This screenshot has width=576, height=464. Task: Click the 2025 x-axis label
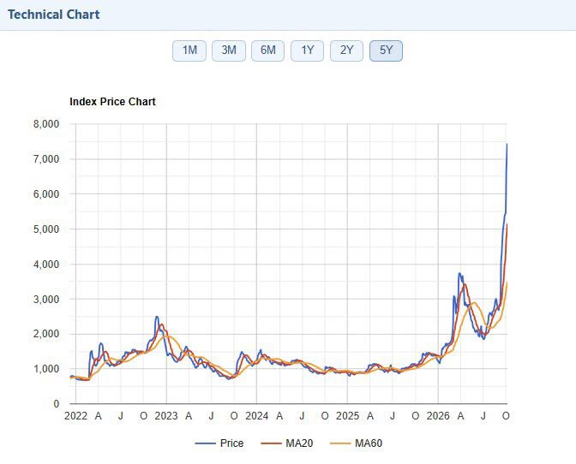coord(347,416)
